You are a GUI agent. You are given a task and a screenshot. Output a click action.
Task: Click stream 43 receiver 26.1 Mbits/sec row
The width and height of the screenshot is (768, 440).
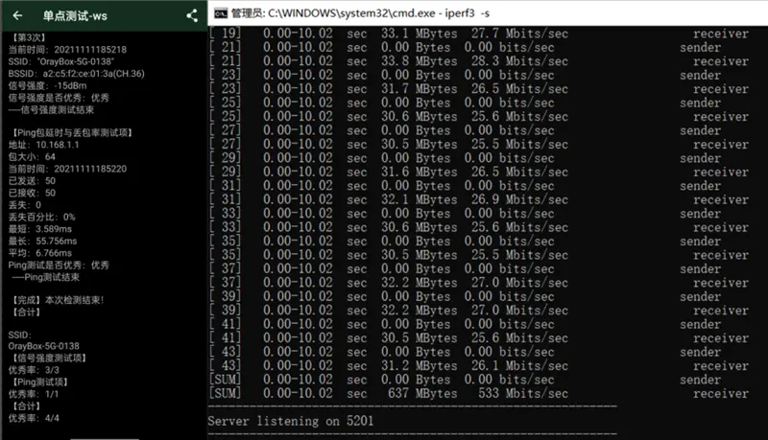[x=478, y=365]
